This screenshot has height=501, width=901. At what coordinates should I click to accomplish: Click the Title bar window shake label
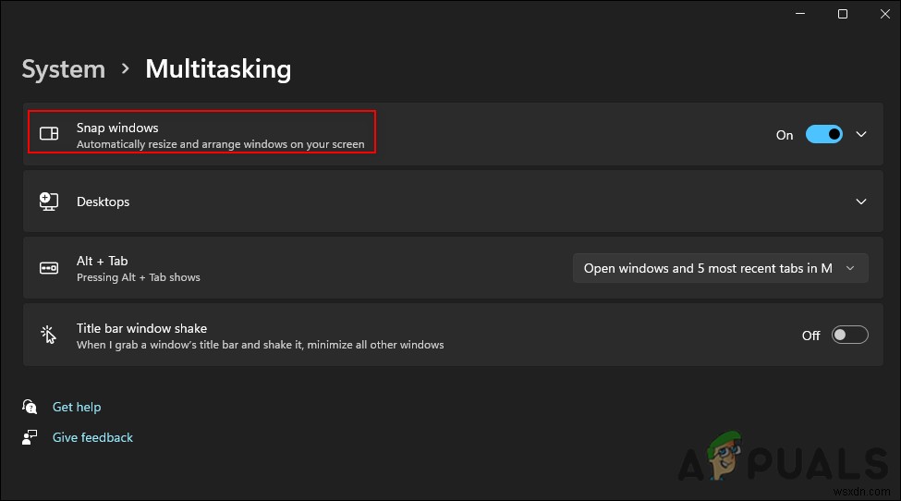pyautogui.click(x=141, y=328)
